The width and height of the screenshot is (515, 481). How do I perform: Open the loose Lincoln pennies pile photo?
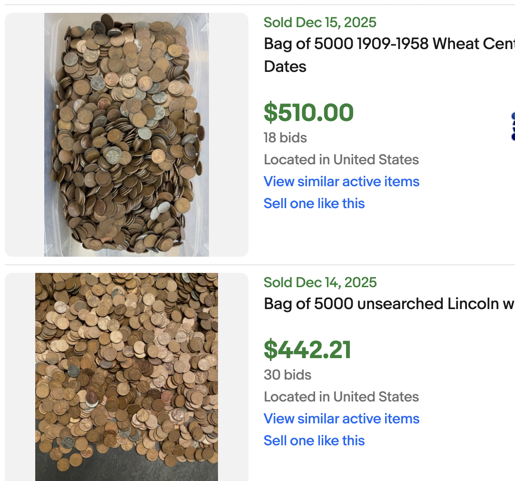pyautogui.click(x=127, y=376)
